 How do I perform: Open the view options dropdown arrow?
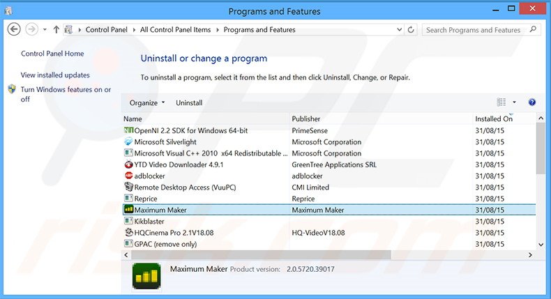tap(514, 102)
